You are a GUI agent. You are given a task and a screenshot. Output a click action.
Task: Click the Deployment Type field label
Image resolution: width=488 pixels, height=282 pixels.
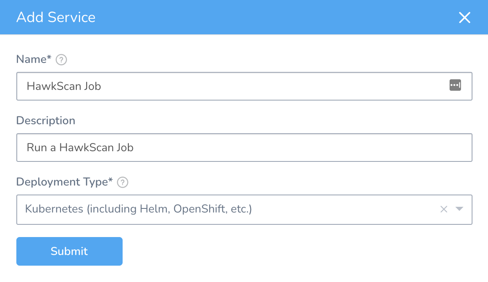64,182
